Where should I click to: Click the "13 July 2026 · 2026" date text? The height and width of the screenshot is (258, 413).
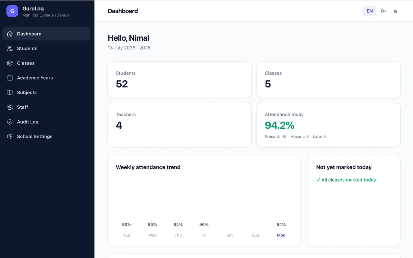[129, 48]
